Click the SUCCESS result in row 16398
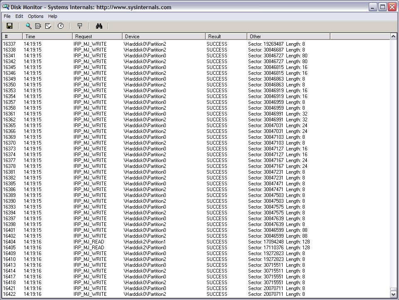The image size is (399, 300). [x=217, y=224]
